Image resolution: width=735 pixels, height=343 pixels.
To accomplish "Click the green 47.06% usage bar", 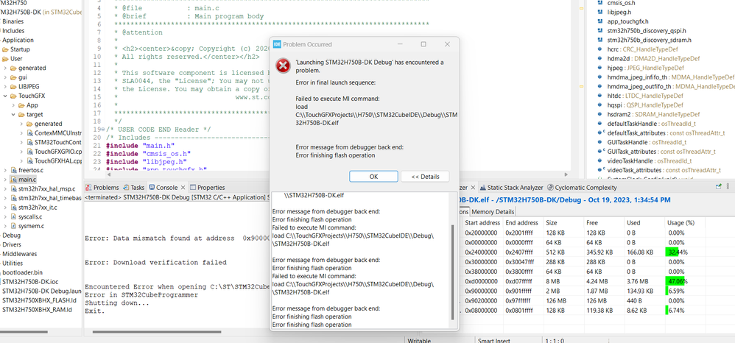I will coord(675,281).
